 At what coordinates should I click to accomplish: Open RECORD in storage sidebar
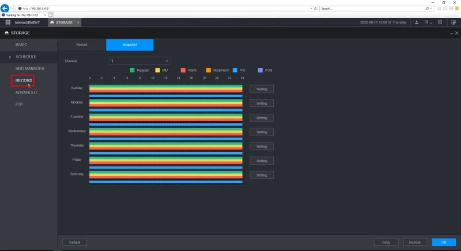pos(24,80)
